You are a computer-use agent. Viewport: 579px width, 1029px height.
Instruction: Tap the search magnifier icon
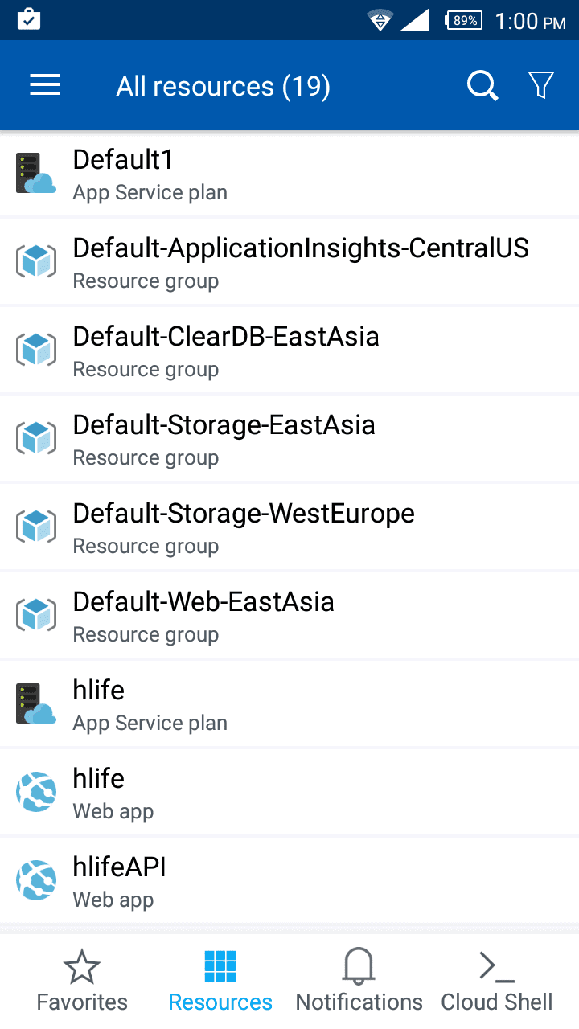tap(482, 85)
